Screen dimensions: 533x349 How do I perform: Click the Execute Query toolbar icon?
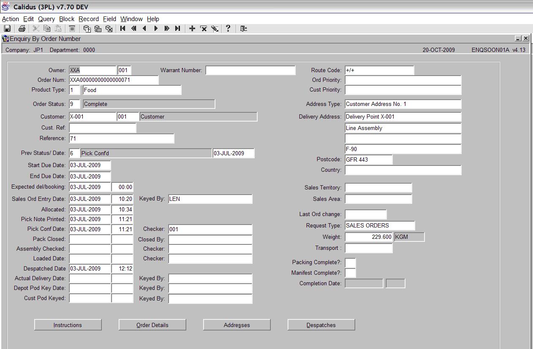(98, 29)
